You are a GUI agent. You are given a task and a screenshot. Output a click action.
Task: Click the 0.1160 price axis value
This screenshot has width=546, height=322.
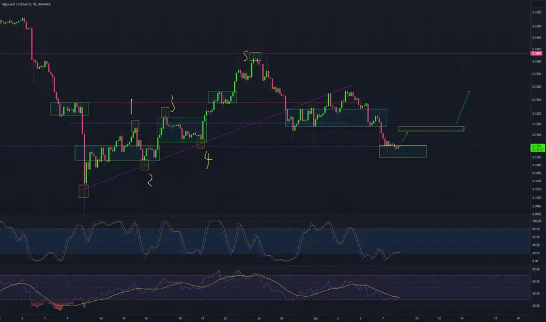(x=537, y=135)
